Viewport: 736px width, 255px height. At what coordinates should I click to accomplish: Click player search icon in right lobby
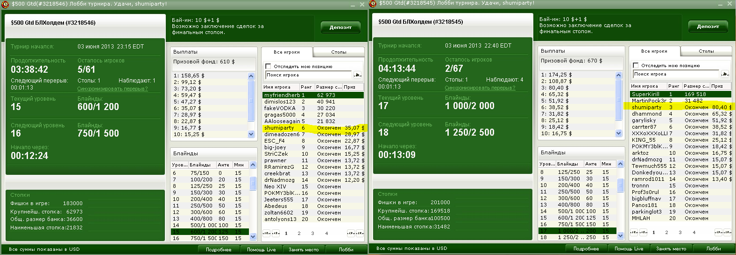[x=725, y=74]
